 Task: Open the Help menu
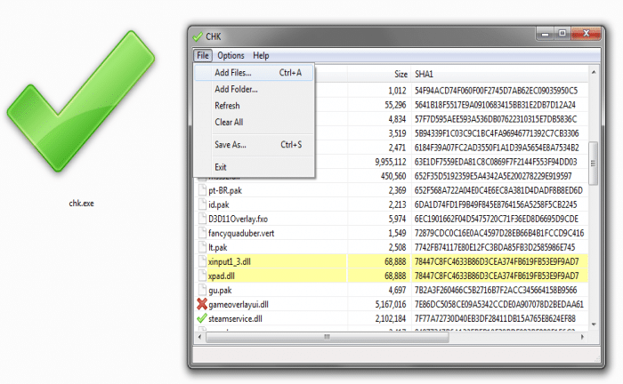point(261,55)
